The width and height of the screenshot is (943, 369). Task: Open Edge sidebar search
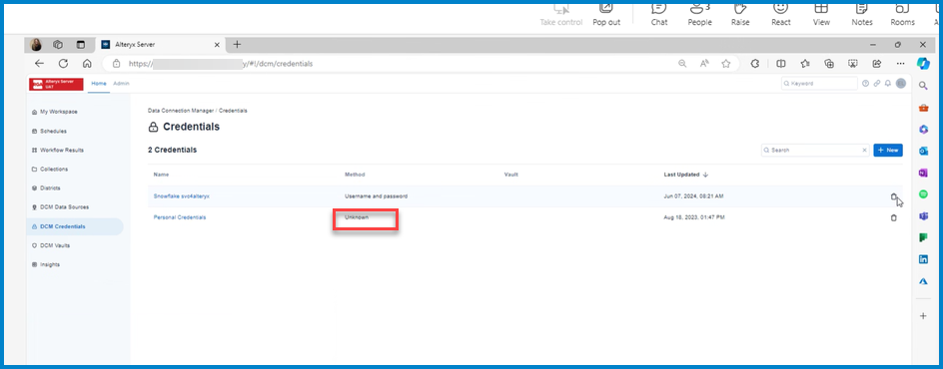(x=923, y=87)
